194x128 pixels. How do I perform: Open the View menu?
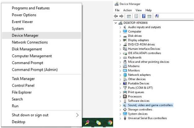139,10
